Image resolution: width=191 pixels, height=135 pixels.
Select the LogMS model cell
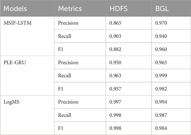click(12, 102)
